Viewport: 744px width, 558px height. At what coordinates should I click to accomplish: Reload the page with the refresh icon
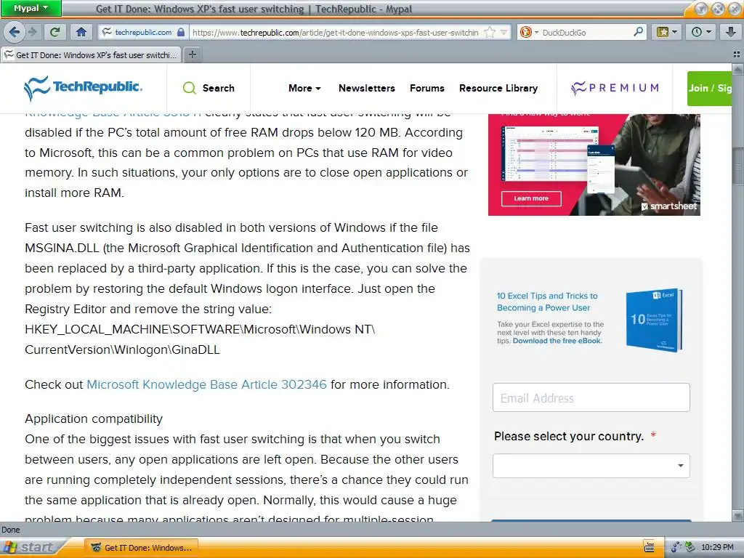tap(55, 32)
